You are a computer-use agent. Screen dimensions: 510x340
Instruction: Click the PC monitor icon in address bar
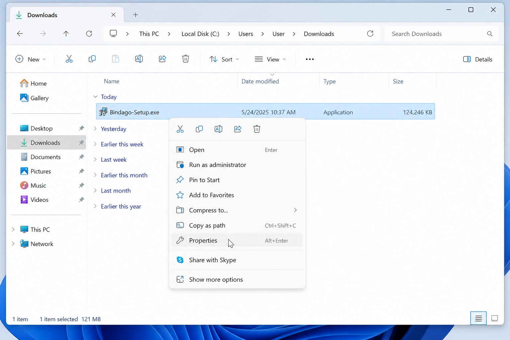[113, 34]
